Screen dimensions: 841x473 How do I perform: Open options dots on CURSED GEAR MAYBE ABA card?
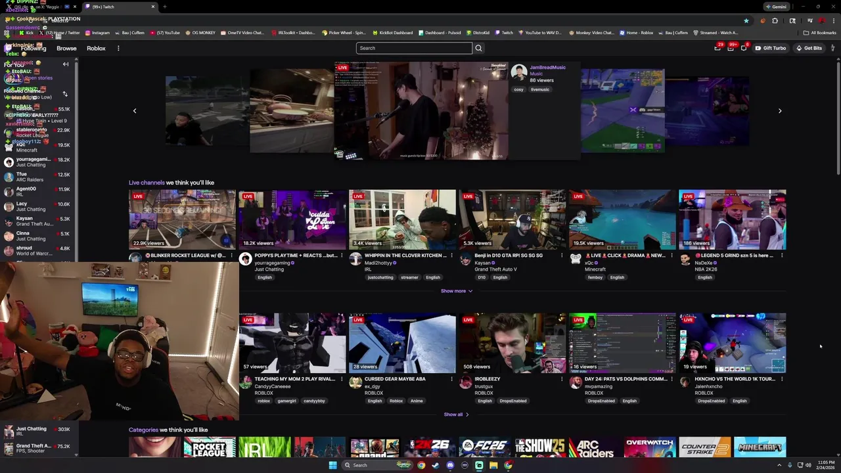[x=451, y=379]
